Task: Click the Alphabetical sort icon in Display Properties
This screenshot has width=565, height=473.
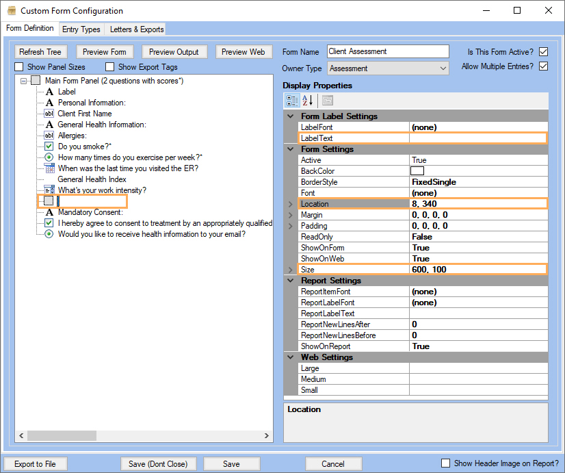Action: pos(307,101)
